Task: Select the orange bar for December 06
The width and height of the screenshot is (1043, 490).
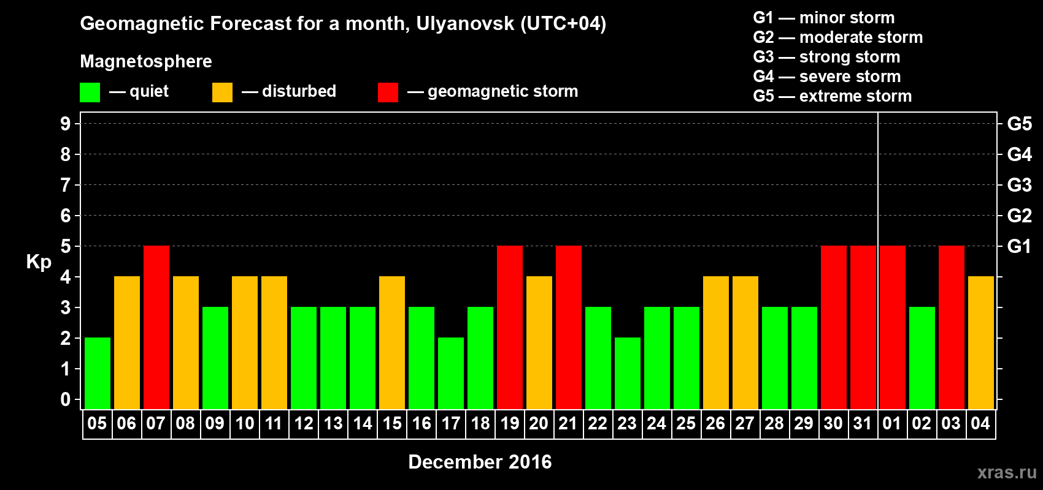Action: click(x=127, y=342)
